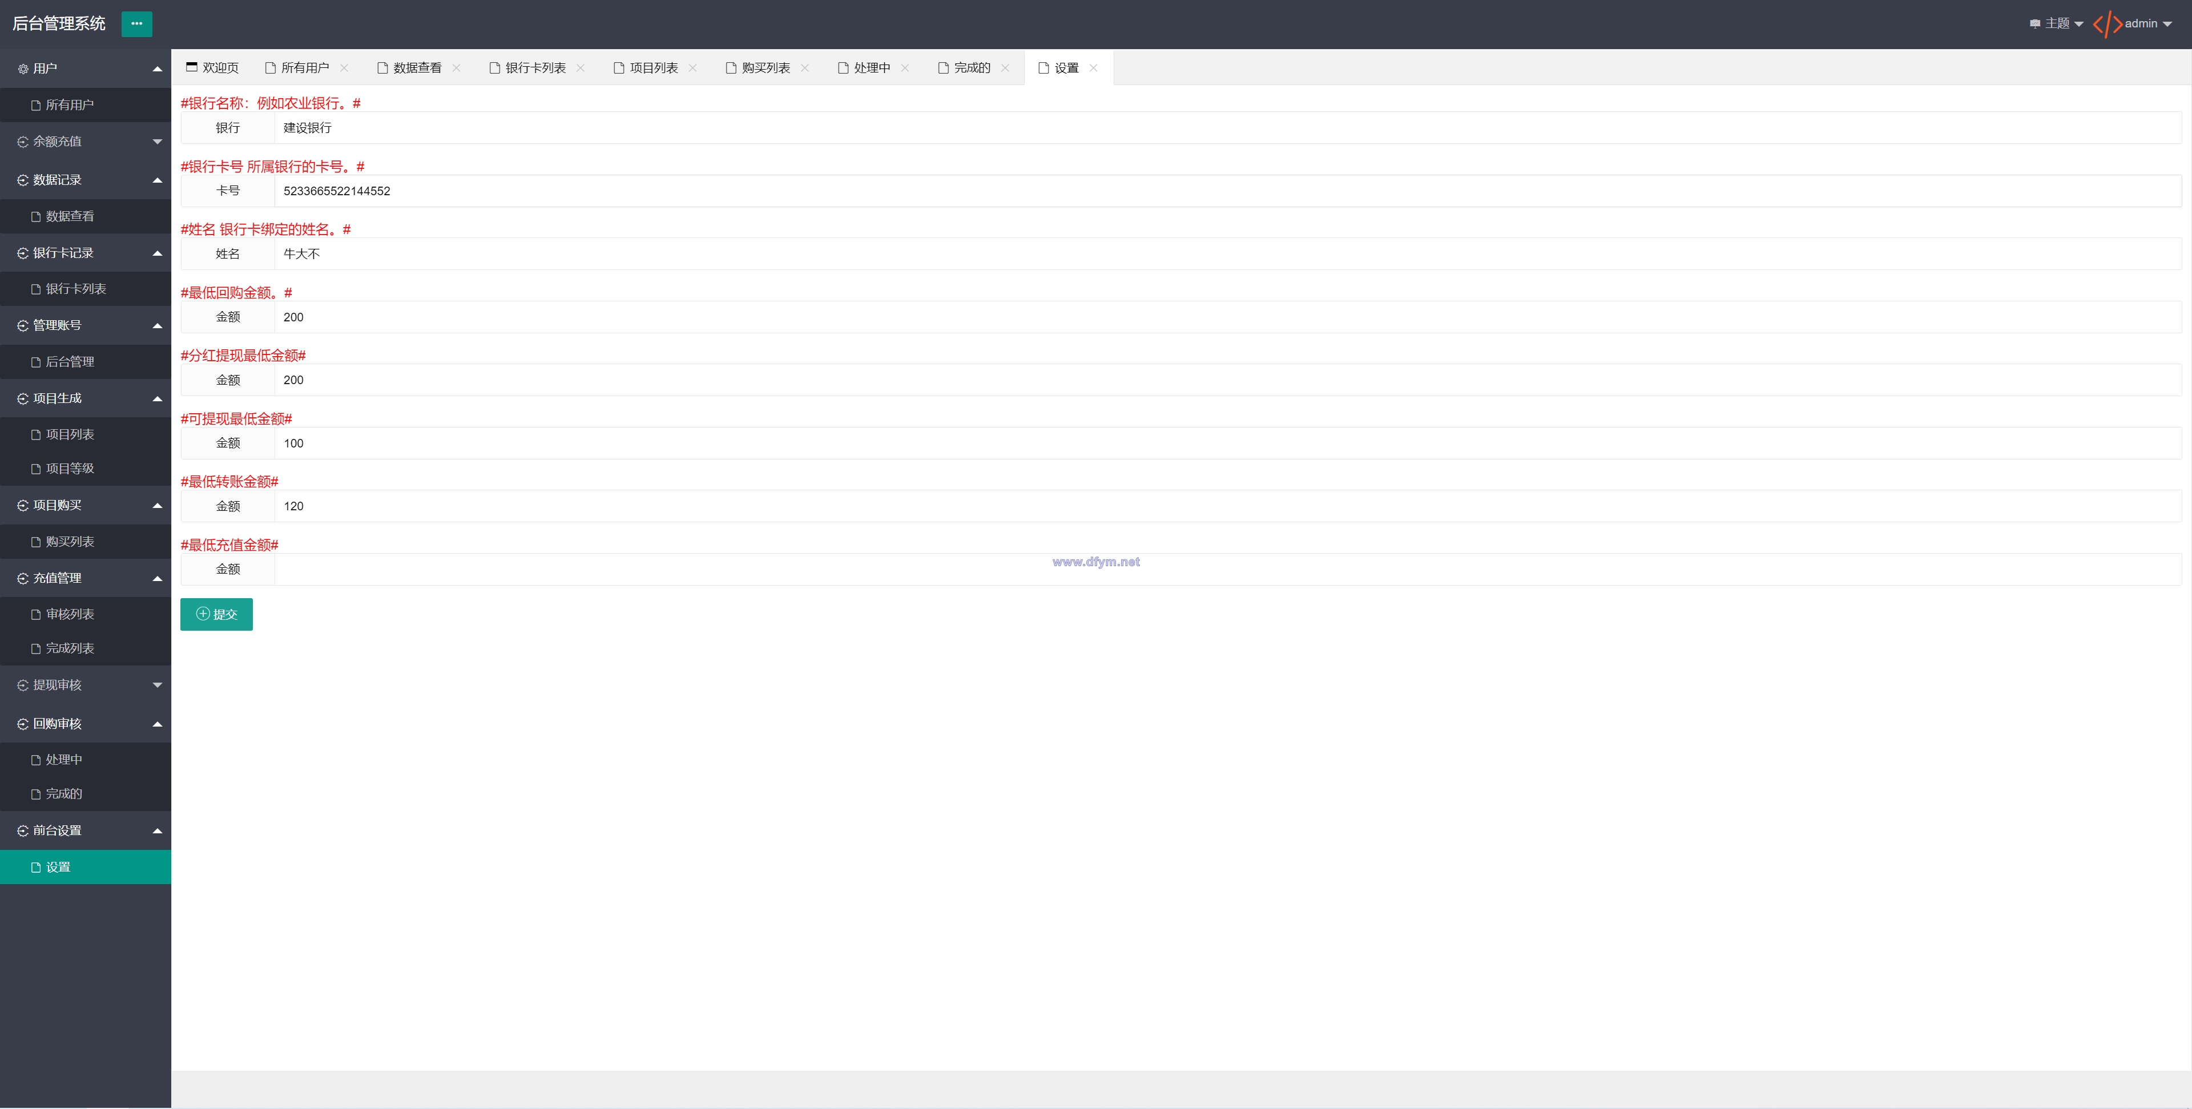Click the 回购审核 menu icon
Viewport: 2192px width, 1109px height.
23,723
